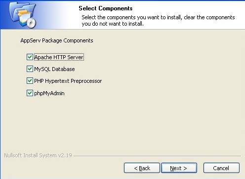Viewport: 245px width, 179px height.
Task: Click the blue folder installer icon
Action: 23,14
